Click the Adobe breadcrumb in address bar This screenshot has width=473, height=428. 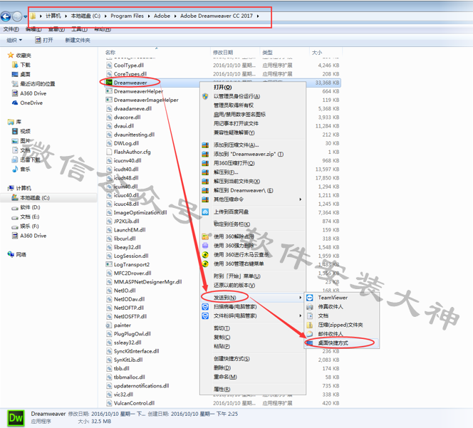point(162,16)
